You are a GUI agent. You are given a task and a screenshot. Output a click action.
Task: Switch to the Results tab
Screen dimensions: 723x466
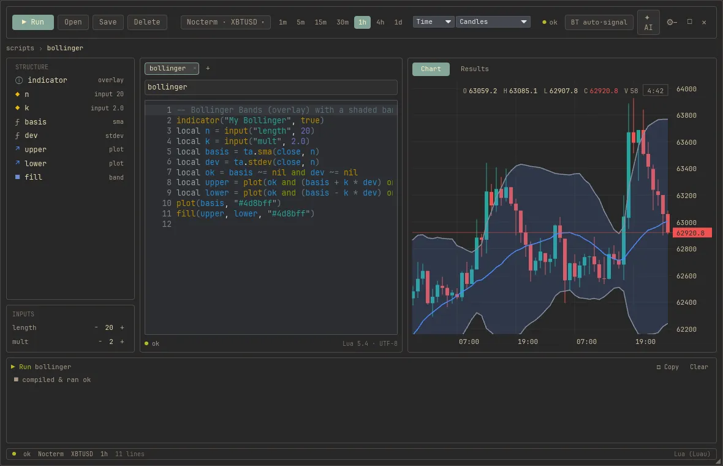click(x=474, y=69)
